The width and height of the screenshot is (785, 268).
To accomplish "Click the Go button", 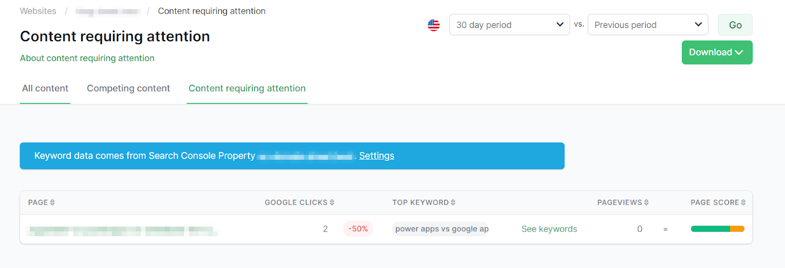I will tap(735, 25).
